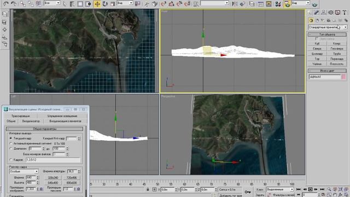Click the Play Animation button
The width and height of the screenshot is (350, 197).
pyautogui.click(x=310, y=189)
